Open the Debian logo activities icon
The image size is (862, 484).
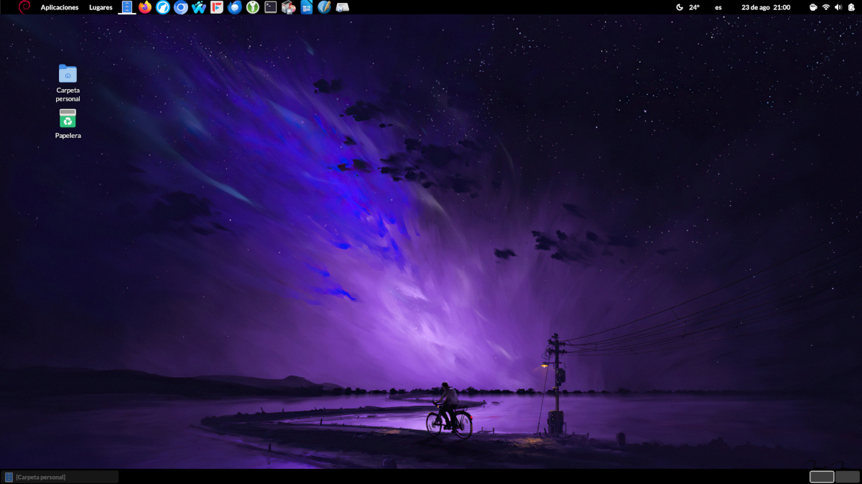(24, 7)
